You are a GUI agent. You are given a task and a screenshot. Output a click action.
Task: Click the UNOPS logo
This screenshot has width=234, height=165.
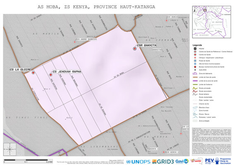tap(138, 162)
